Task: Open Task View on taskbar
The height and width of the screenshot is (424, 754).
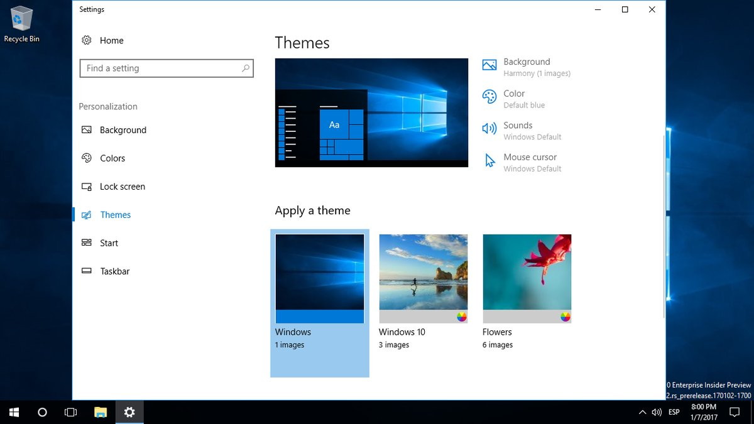Action: (x=71, y=412)
